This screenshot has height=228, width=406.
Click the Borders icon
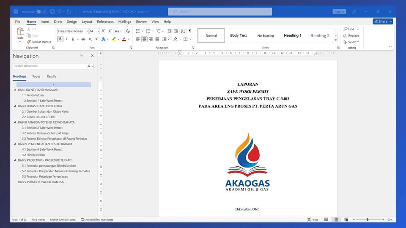click(x=185, y=39)
